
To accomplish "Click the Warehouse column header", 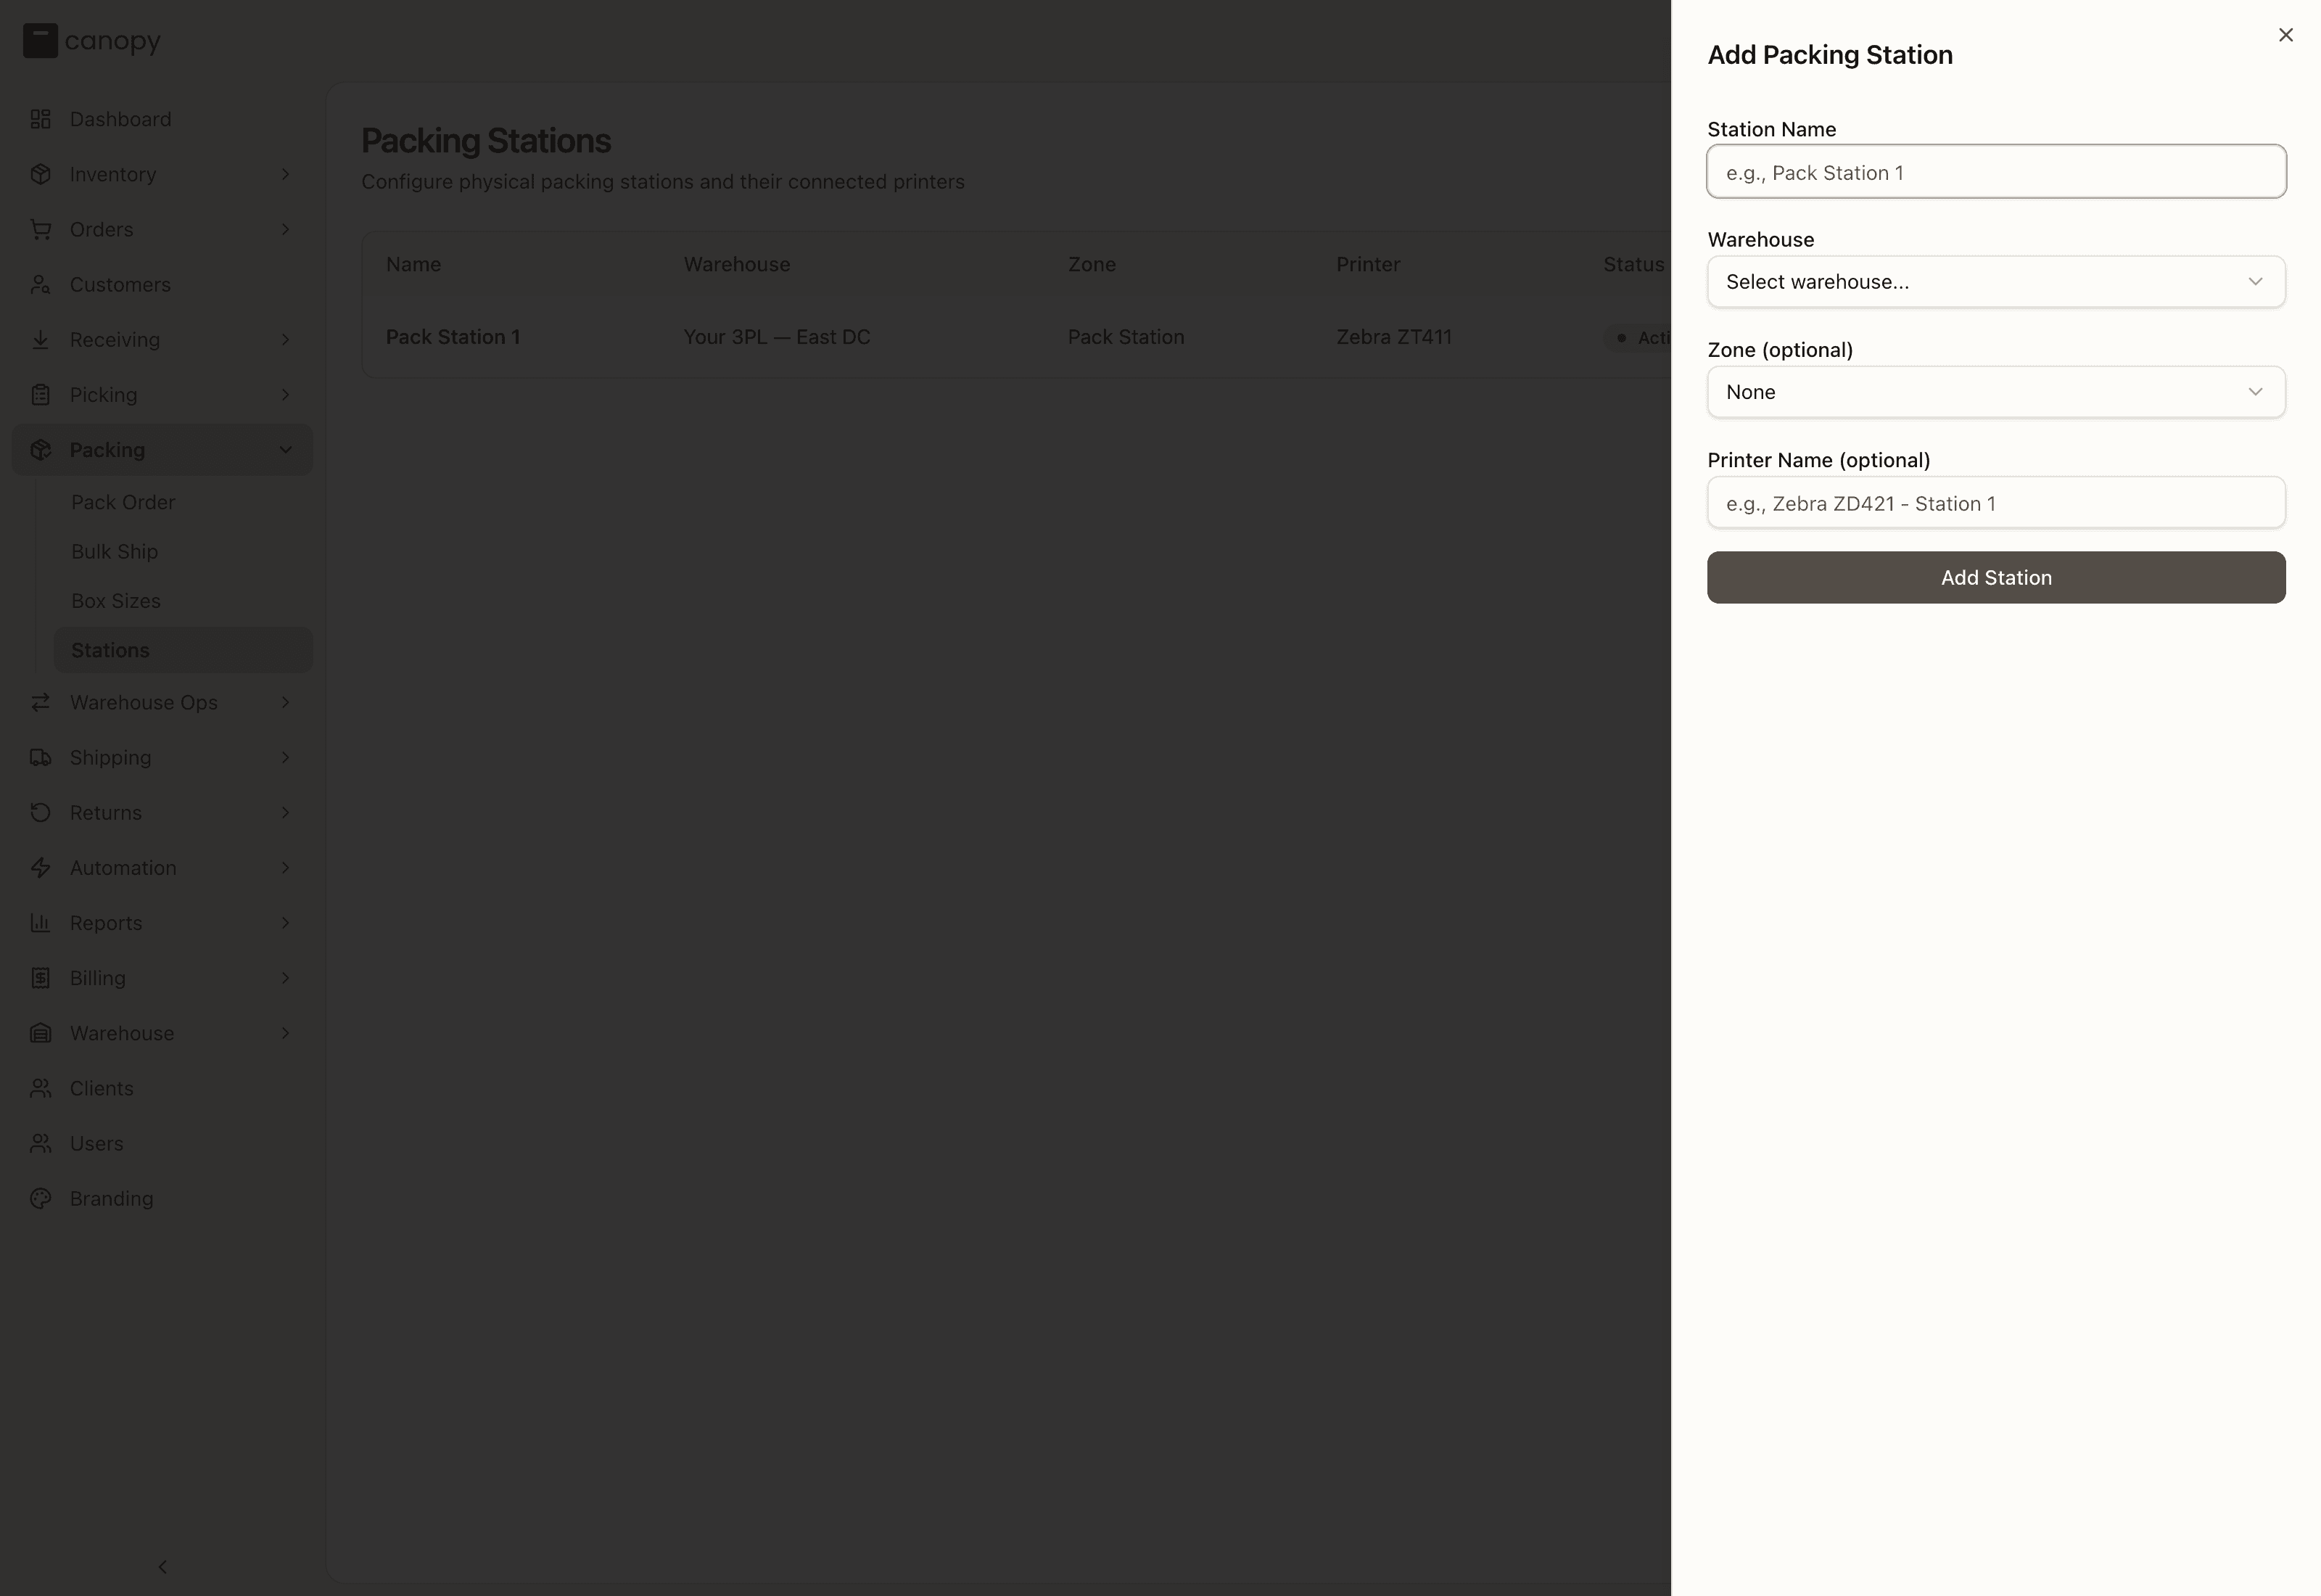I will coord(737,264).
